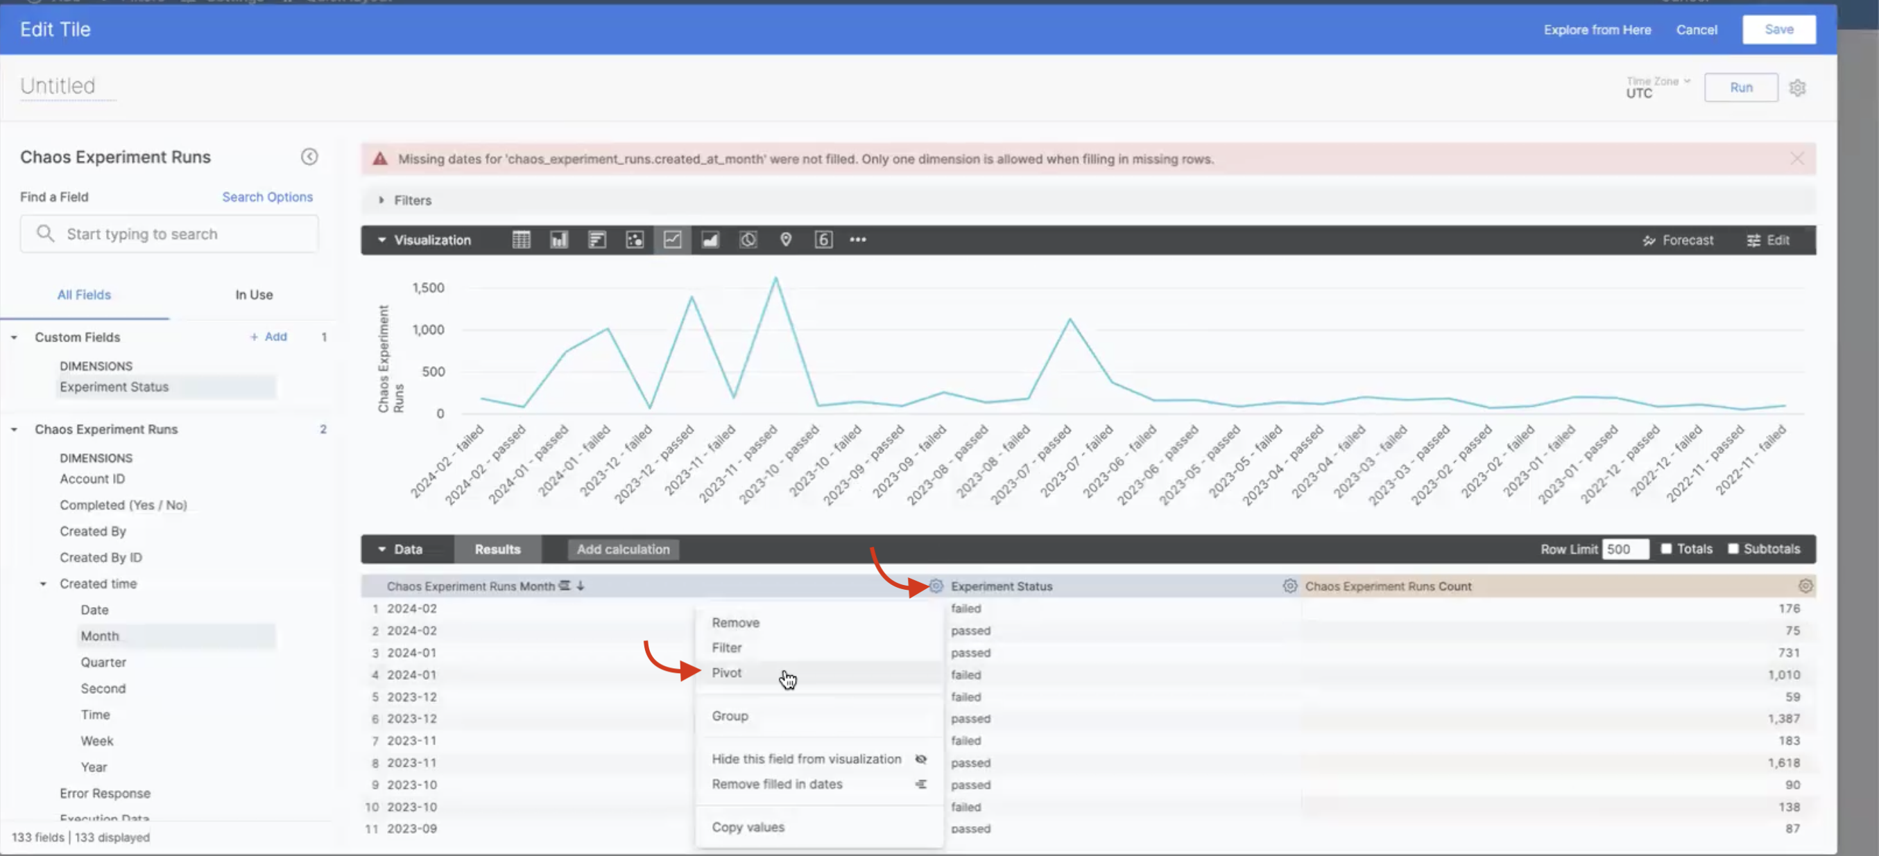This screenshot has width=1879, height=856.
Task: Open the Time Zone dropdown
Action: (x=1658, y=87)
